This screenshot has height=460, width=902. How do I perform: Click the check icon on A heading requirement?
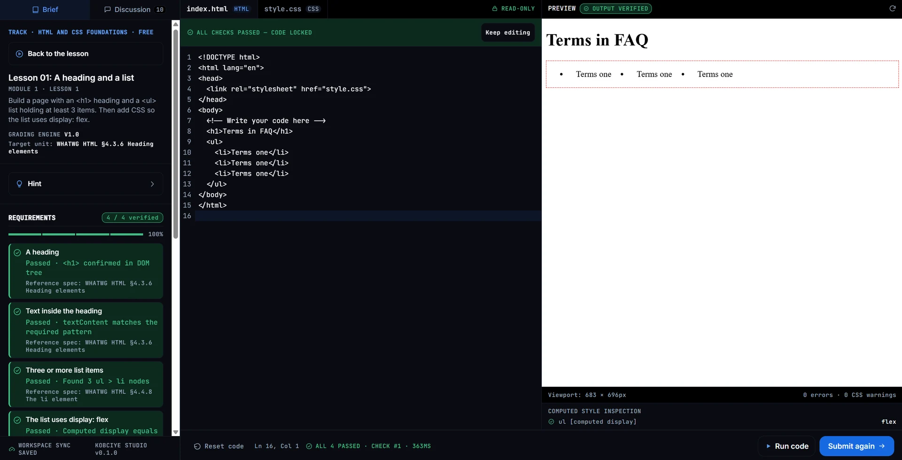17,253
